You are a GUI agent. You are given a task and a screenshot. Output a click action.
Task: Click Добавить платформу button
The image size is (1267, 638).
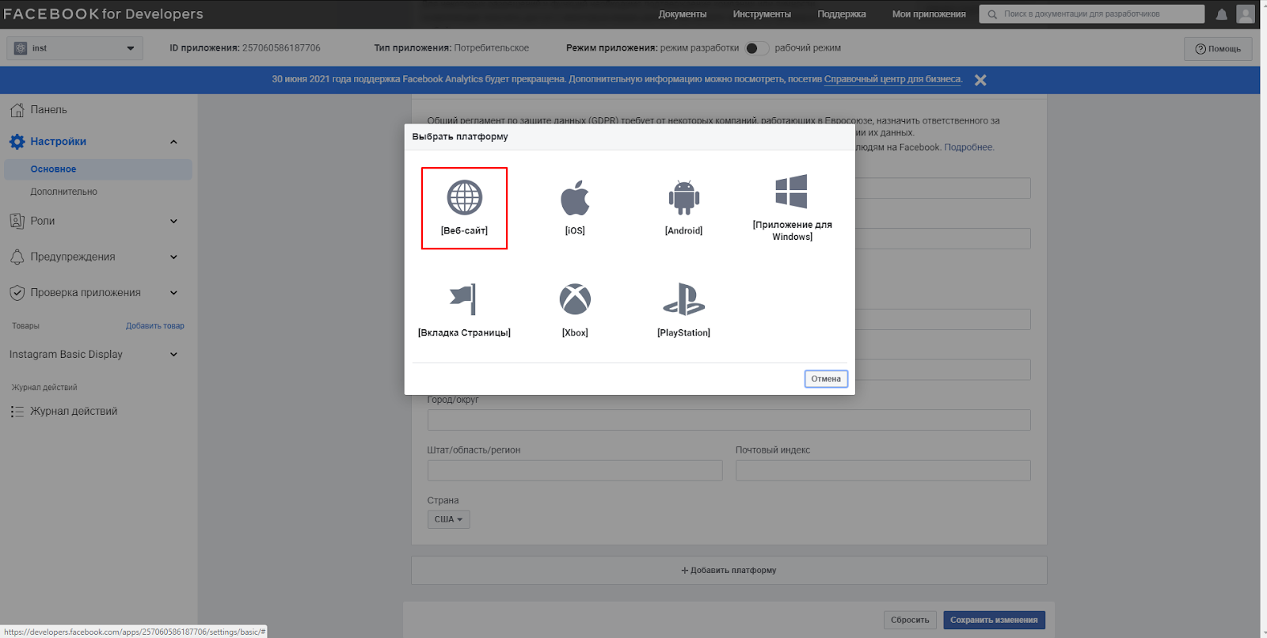pos(729,570)
